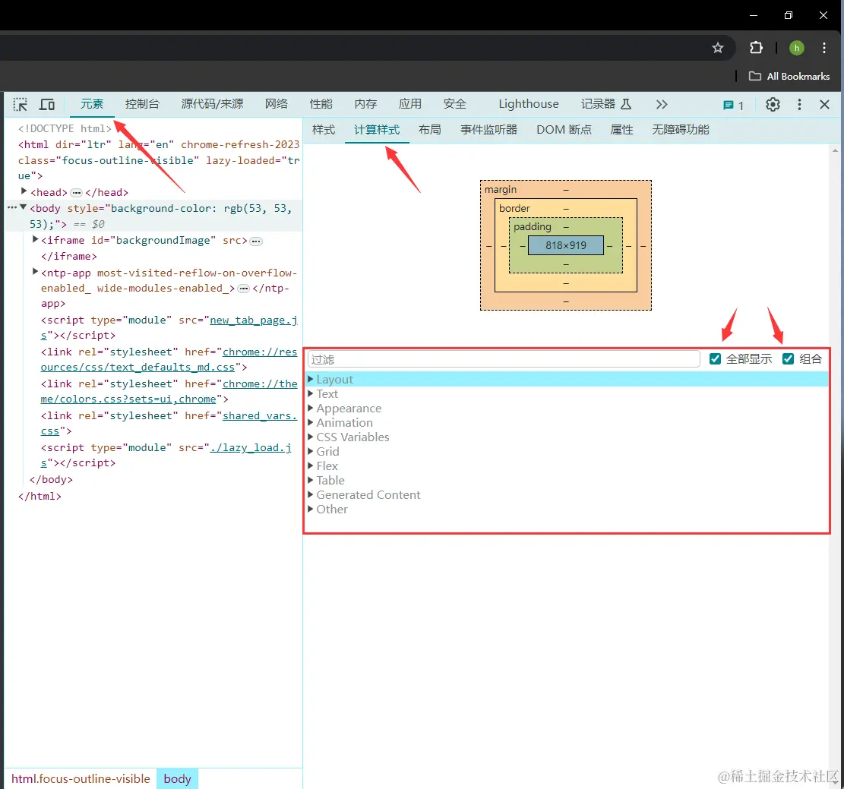Show more DevTools tabs chevron
Screen dimensions: 844x789
coord(662,104)
